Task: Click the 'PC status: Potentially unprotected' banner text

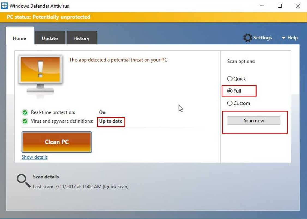Action: tap(49, 17)
